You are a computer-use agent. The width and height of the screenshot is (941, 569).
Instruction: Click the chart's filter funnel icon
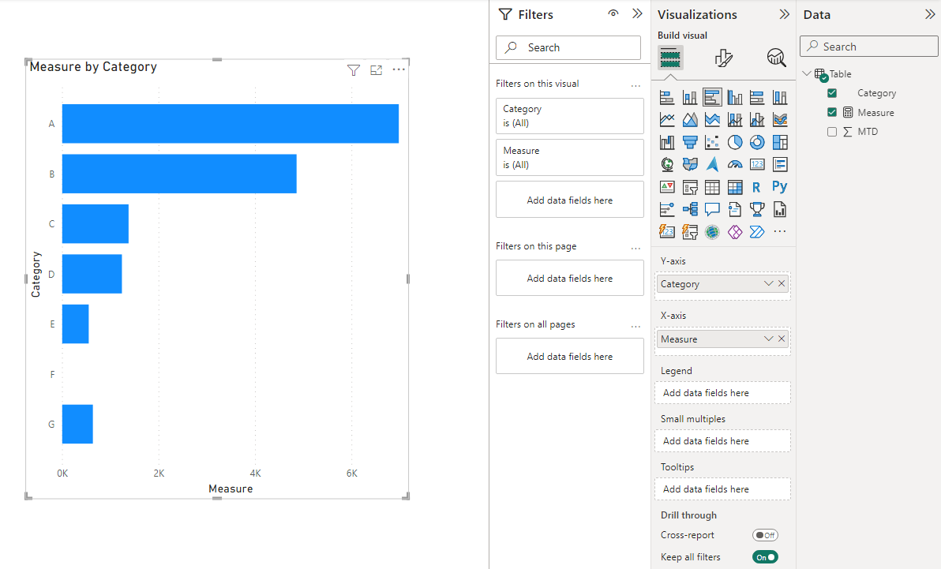[x=354, y=70]
